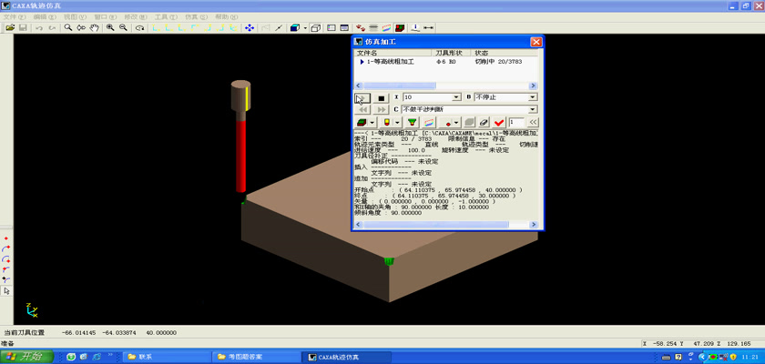Click file list scrollbar right arrow

[x=534, y=86]
